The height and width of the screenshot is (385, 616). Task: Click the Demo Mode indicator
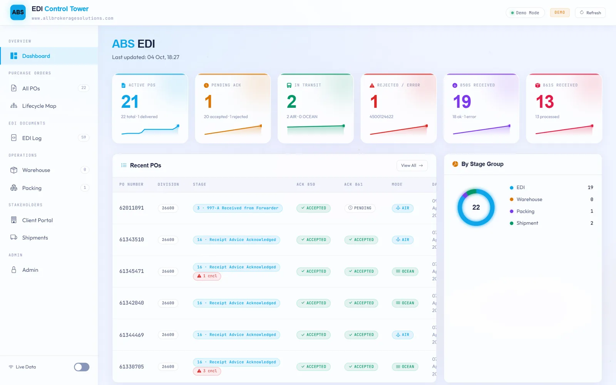pos(525,13)
